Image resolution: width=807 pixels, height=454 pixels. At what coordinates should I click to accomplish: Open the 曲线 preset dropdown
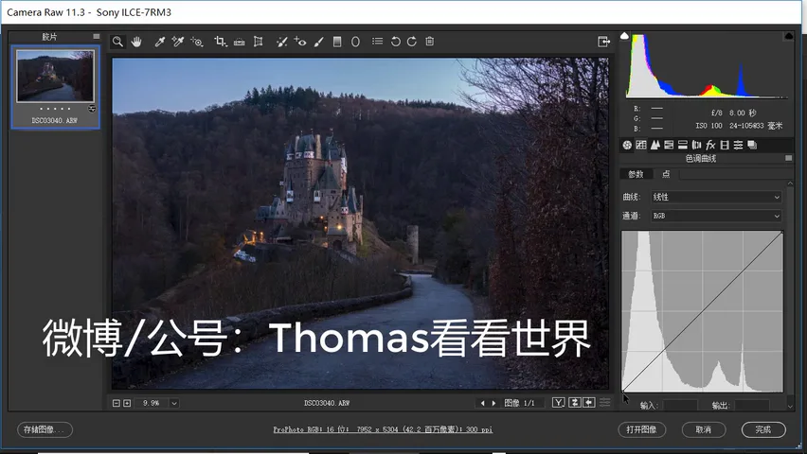point(716,197)
